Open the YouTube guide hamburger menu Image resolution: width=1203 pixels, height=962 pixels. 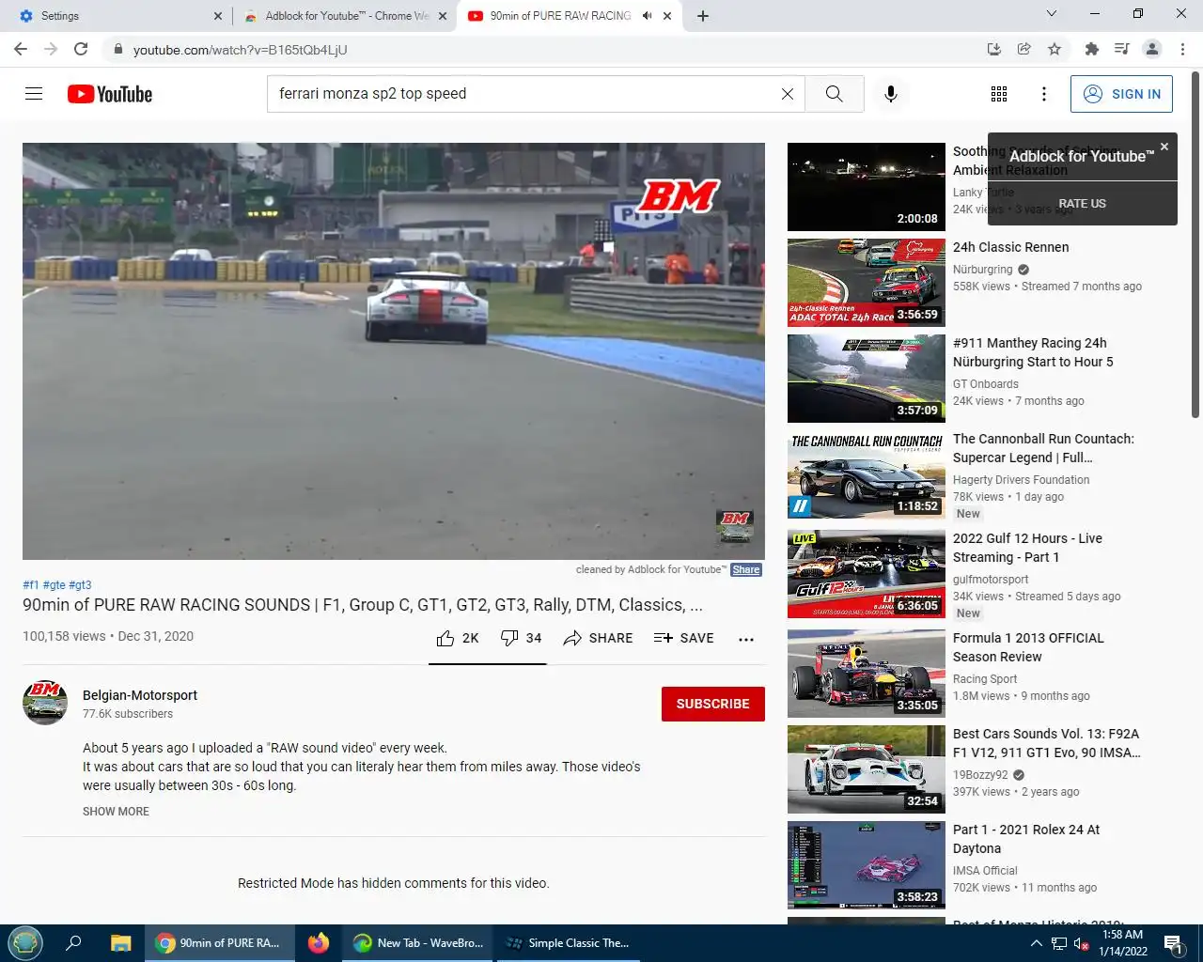point(34,94)
